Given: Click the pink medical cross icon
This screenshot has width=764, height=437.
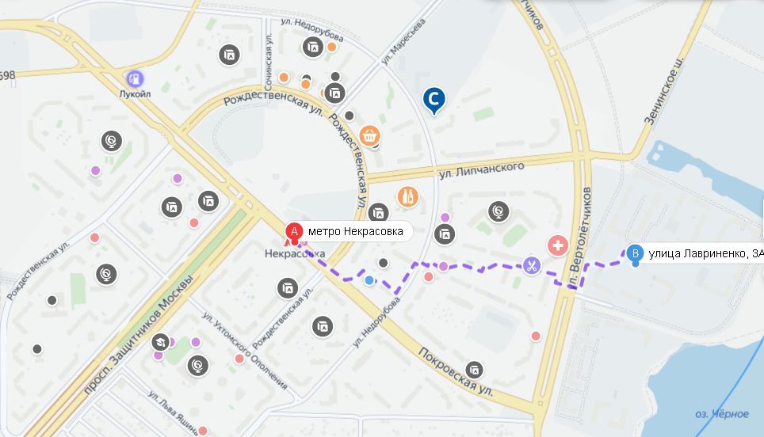Looking at the screenshot, I should (x=558, y=245).
